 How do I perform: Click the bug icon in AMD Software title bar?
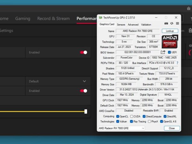pos(188,8)
